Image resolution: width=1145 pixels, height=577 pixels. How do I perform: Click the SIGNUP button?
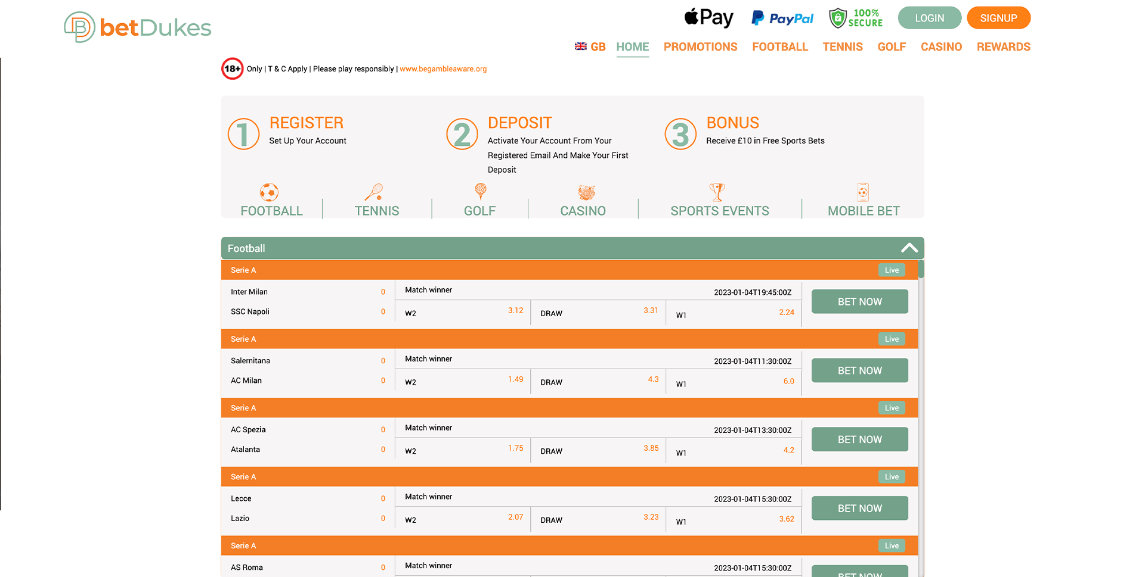pos(998,18)
